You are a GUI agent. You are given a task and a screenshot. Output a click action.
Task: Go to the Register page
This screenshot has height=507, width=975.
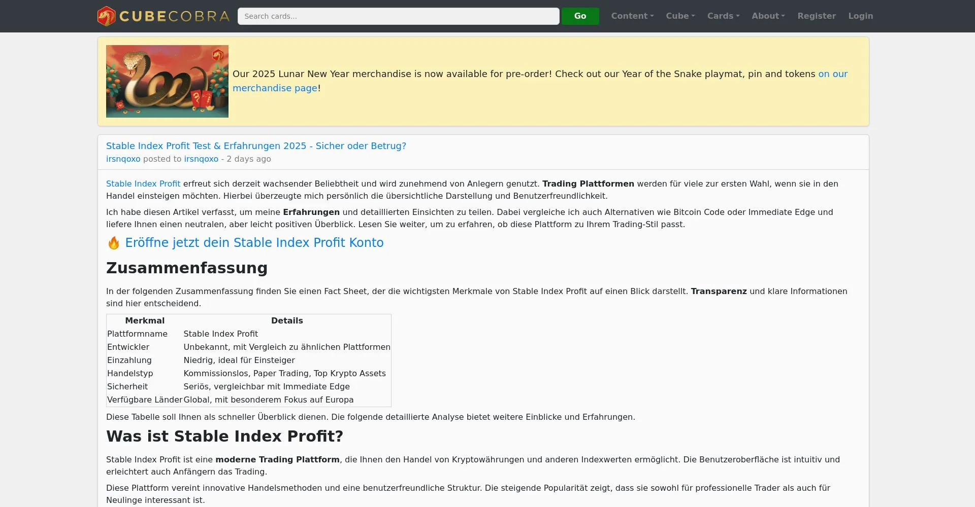coord(817,16)
